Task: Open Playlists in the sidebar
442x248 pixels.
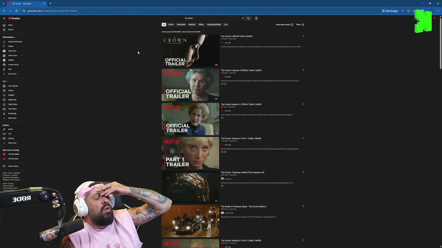Action: [x=11, y=95]
